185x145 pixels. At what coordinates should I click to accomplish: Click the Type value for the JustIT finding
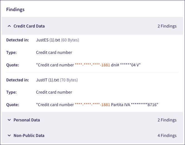coord(54,92)
